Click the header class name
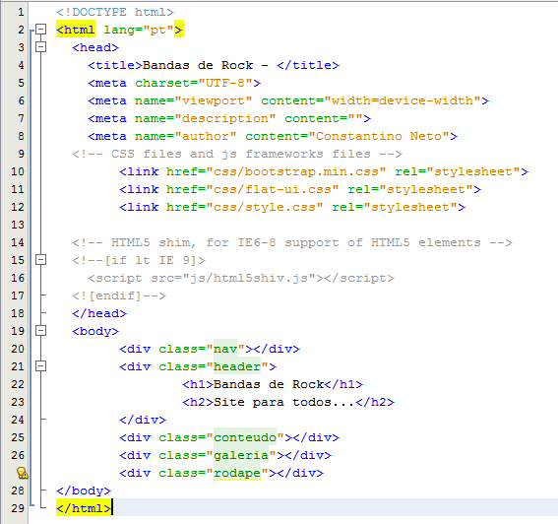 point(237,366)
